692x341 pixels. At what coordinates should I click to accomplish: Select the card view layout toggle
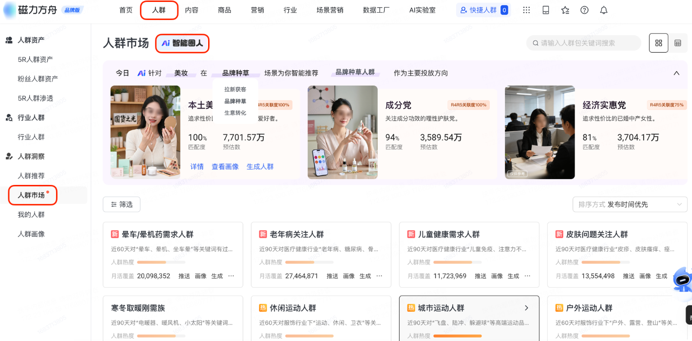tap(658, 42)
